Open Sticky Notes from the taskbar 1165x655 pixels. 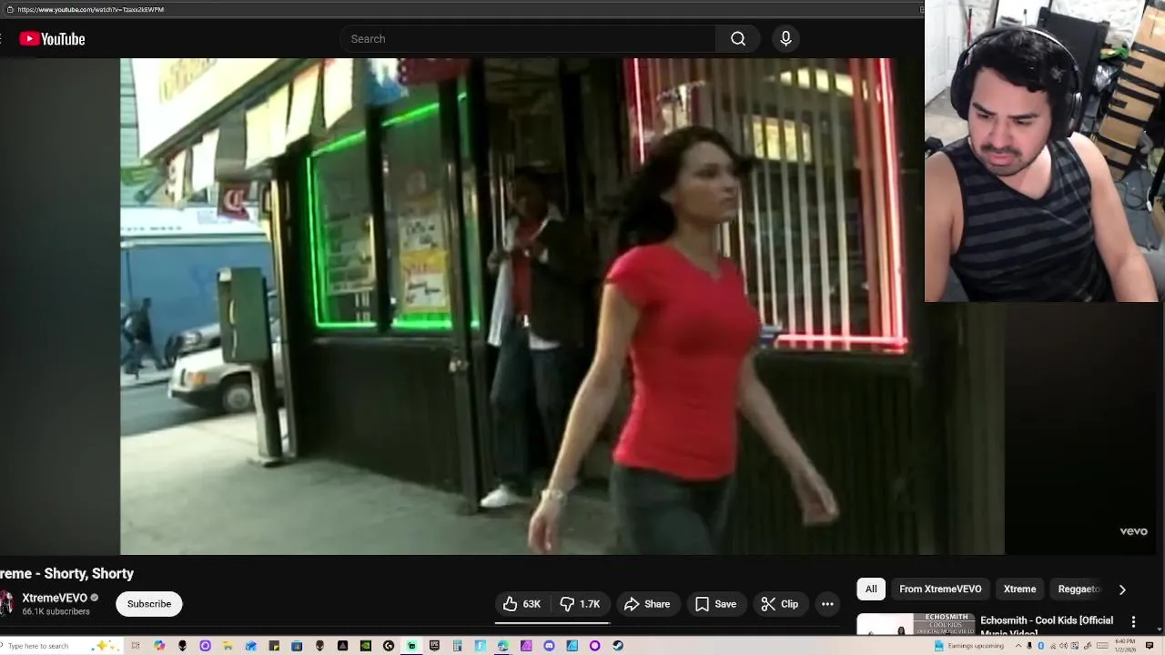(274, 646)
